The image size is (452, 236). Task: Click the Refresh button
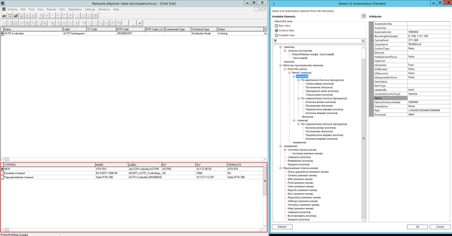[282, 227]
